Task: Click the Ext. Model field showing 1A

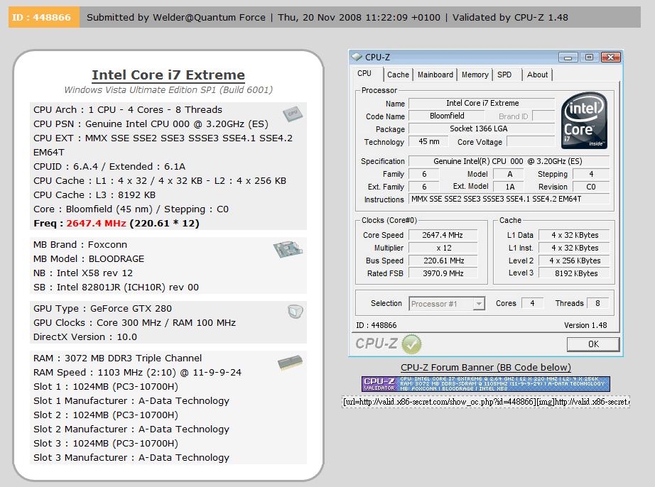Action: coord(509,187)
